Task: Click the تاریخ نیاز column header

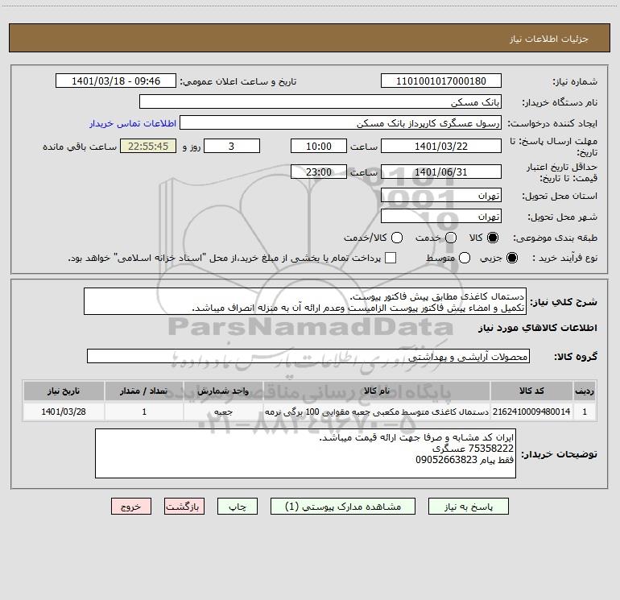Action: tap(64, 391)
